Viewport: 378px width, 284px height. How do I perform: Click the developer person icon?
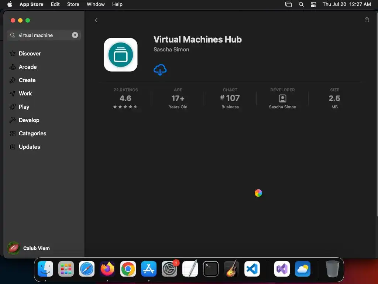tap(282, 98)
